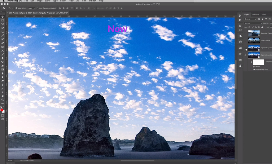Viewport: 272px width, 164px height.
Task: Click the align left edges button
Action: (x=60, y=8)
